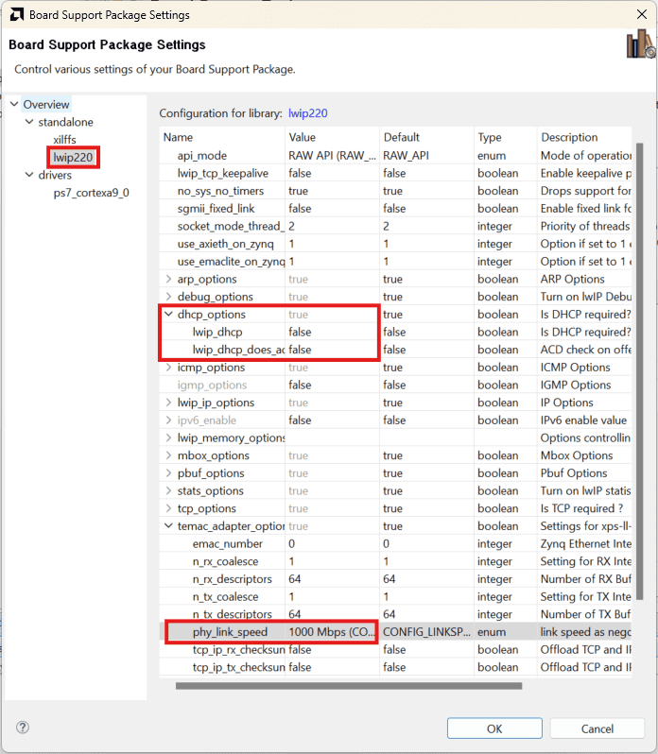Expand the arp_options row
This screenshot has width=658, height=754.
click(169, 280)
